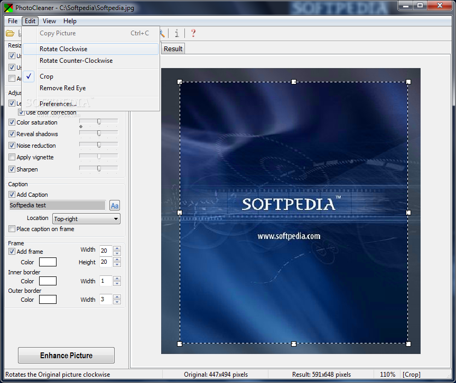Image resolution: width=456 pixels, height=383 pixels.
Task: Click the Inner border Width field
Action: (x=106, y=281)
